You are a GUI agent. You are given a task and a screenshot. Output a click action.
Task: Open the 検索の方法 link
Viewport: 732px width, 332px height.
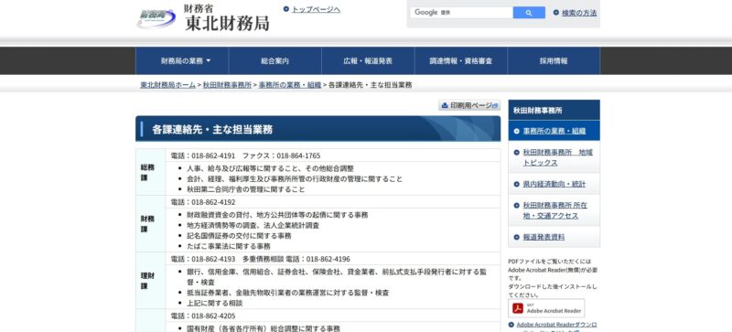(x=579, y=13)
